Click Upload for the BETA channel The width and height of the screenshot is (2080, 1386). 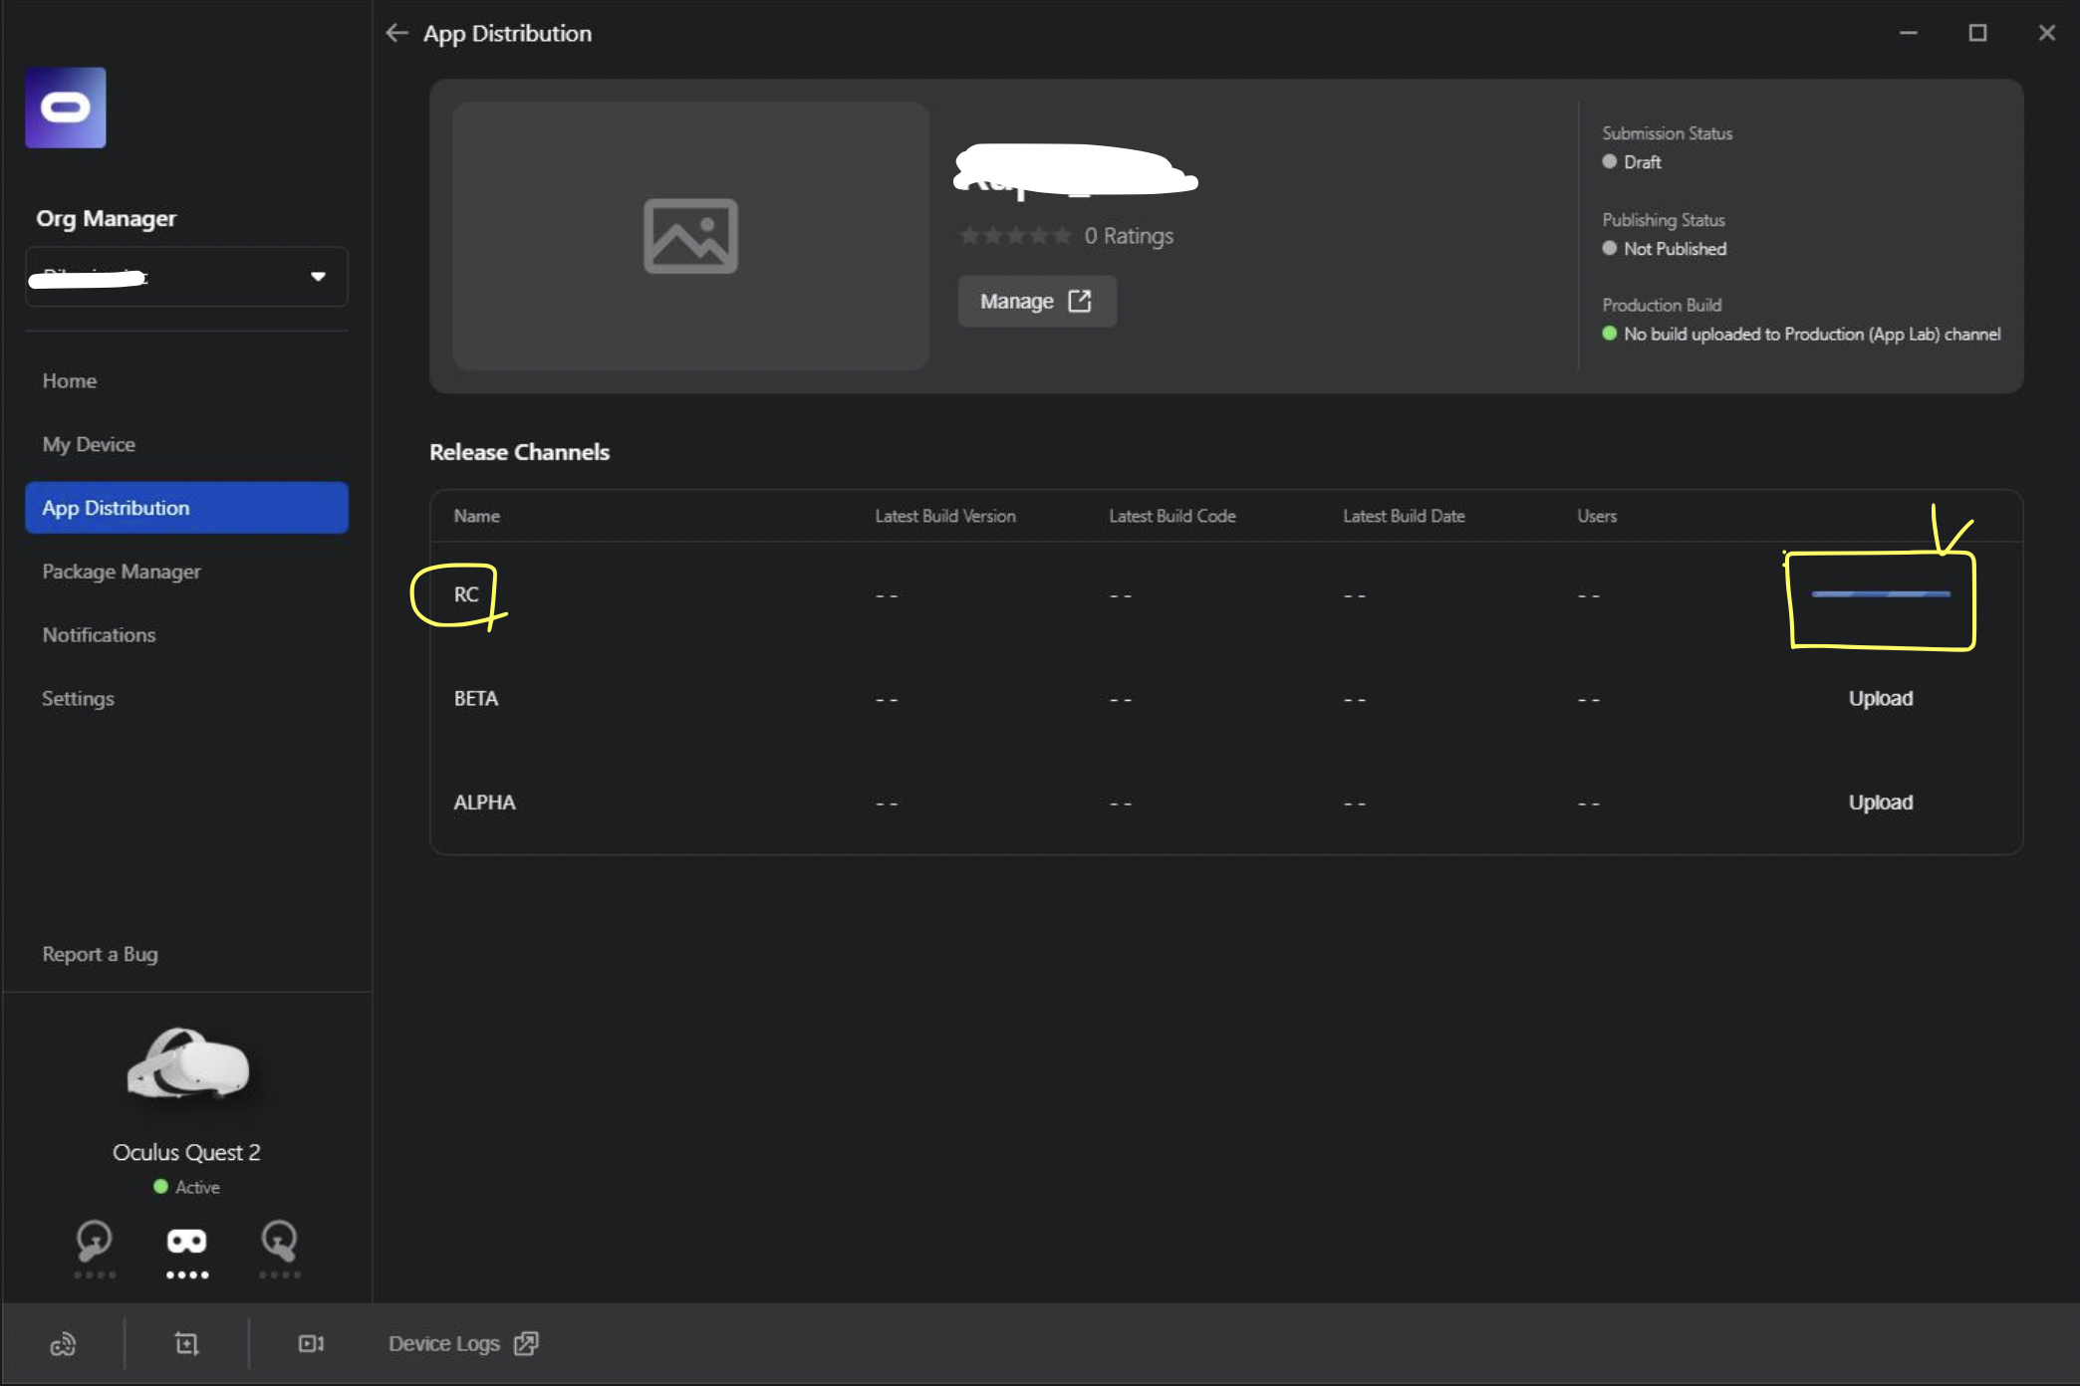click(x=1880, y=699)
